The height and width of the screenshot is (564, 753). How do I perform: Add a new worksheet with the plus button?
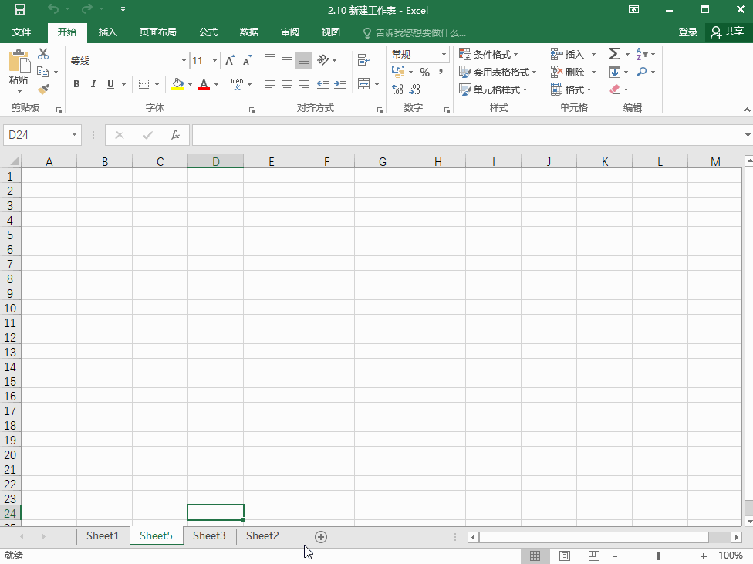tap(320, 536)
